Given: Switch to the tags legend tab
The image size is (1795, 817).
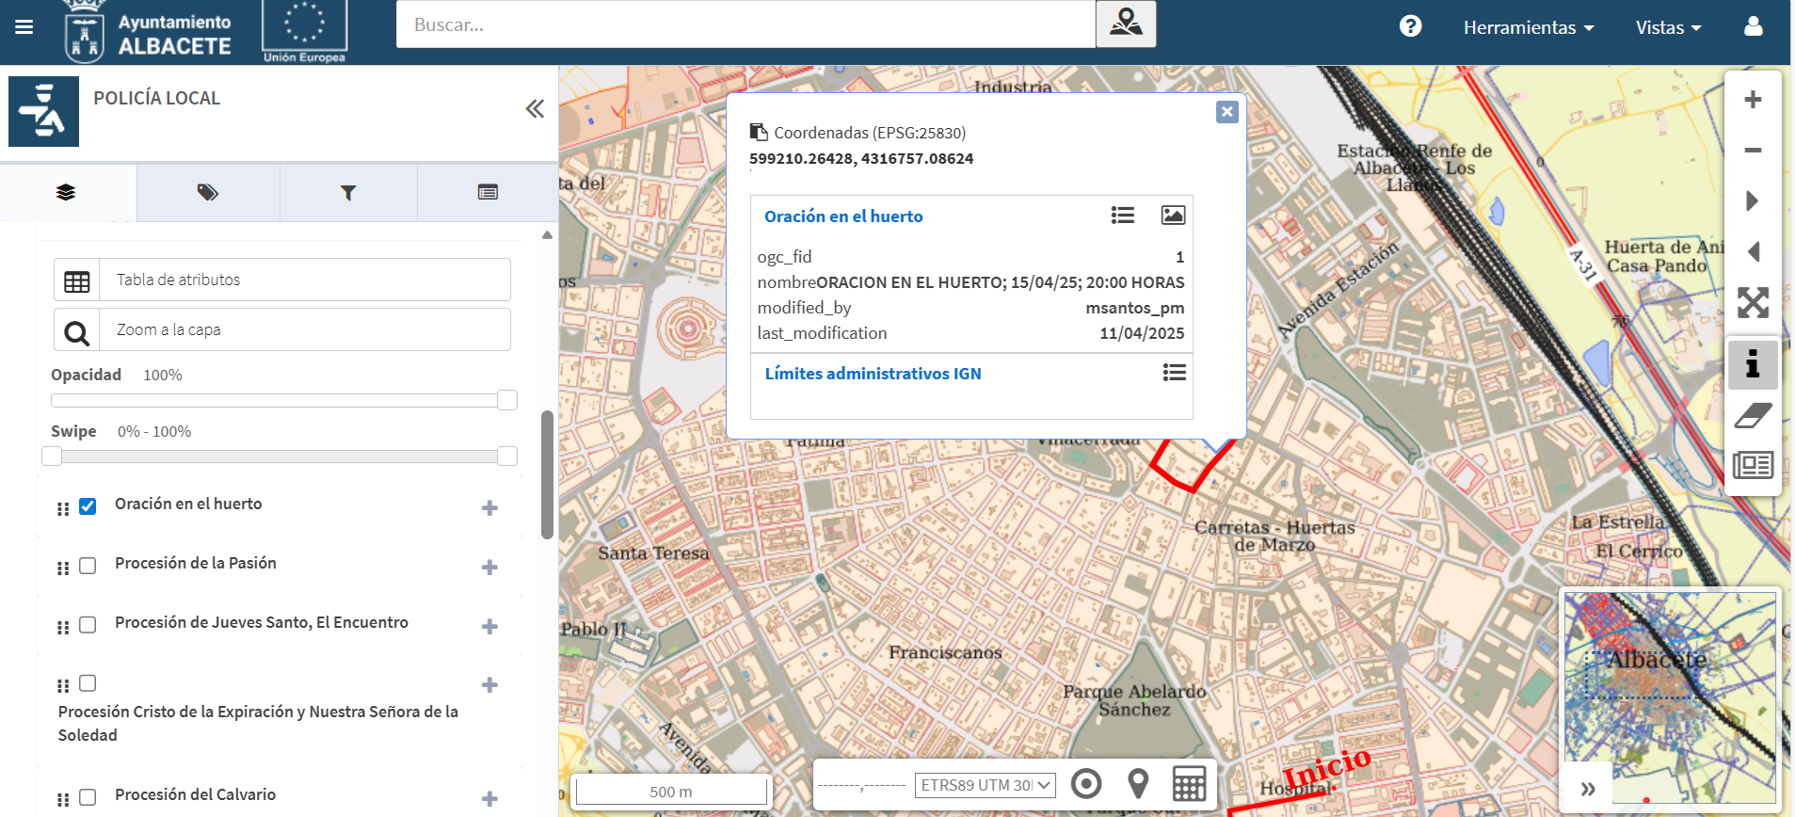Looking at the screenshot, I should pyautogui.click(x=208, y=193).
